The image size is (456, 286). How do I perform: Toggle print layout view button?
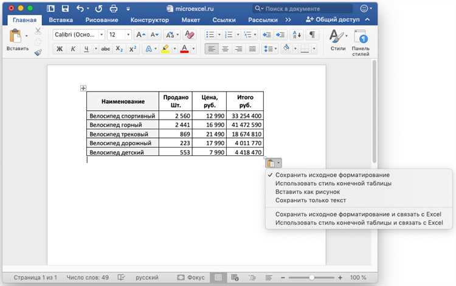pos(218,278)
